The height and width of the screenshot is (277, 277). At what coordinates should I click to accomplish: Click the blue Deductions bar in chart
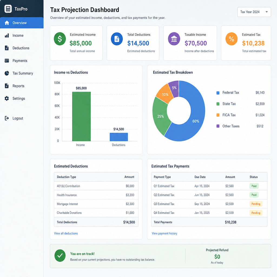tap(119, 137)
